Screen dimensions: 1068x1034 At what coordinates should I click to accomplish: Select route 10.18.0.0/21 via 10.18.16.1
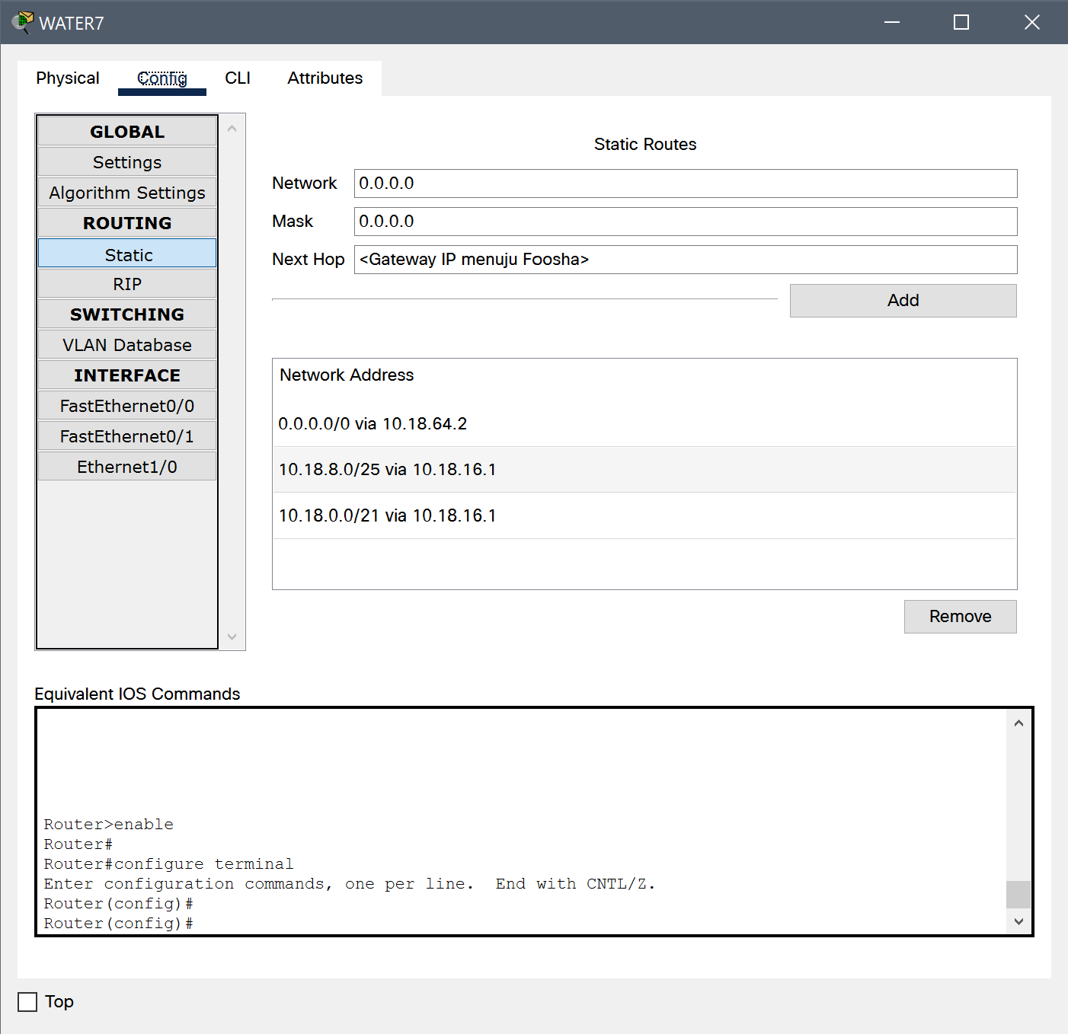[x=644, y=516]
